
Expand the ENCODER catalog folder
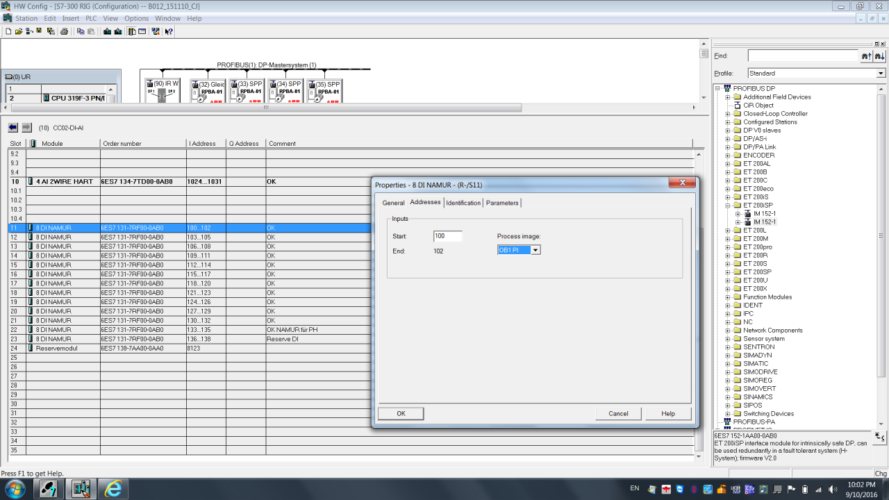pyautogui.click(x=728, y=156)
